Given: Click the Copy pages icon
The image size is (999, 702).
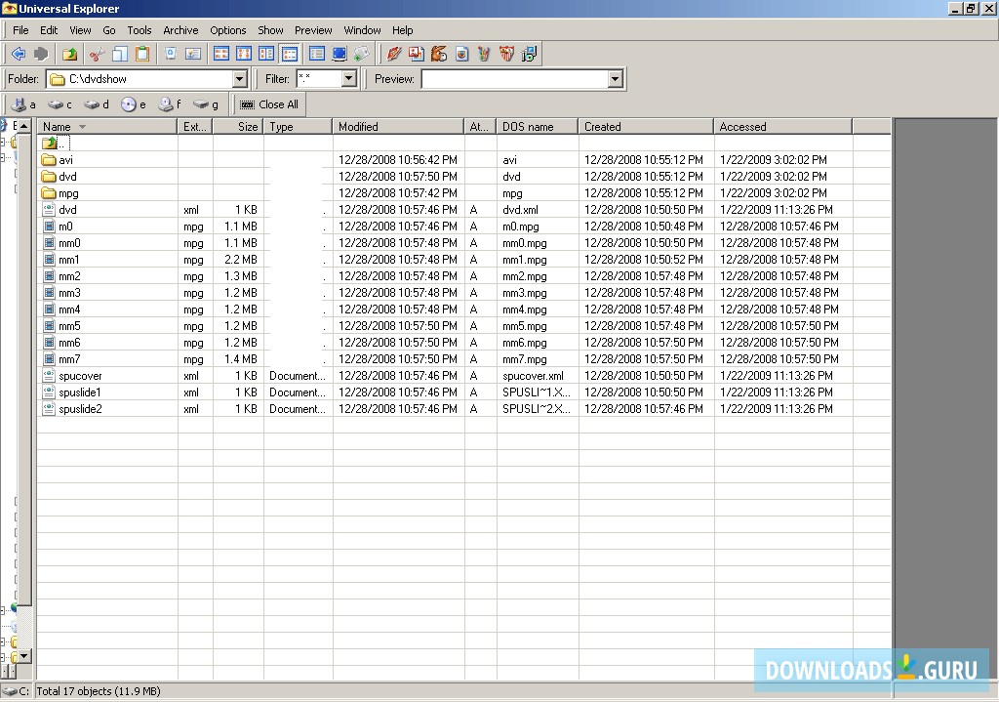Looking at the screenshot, I should [x=119, y=54].
